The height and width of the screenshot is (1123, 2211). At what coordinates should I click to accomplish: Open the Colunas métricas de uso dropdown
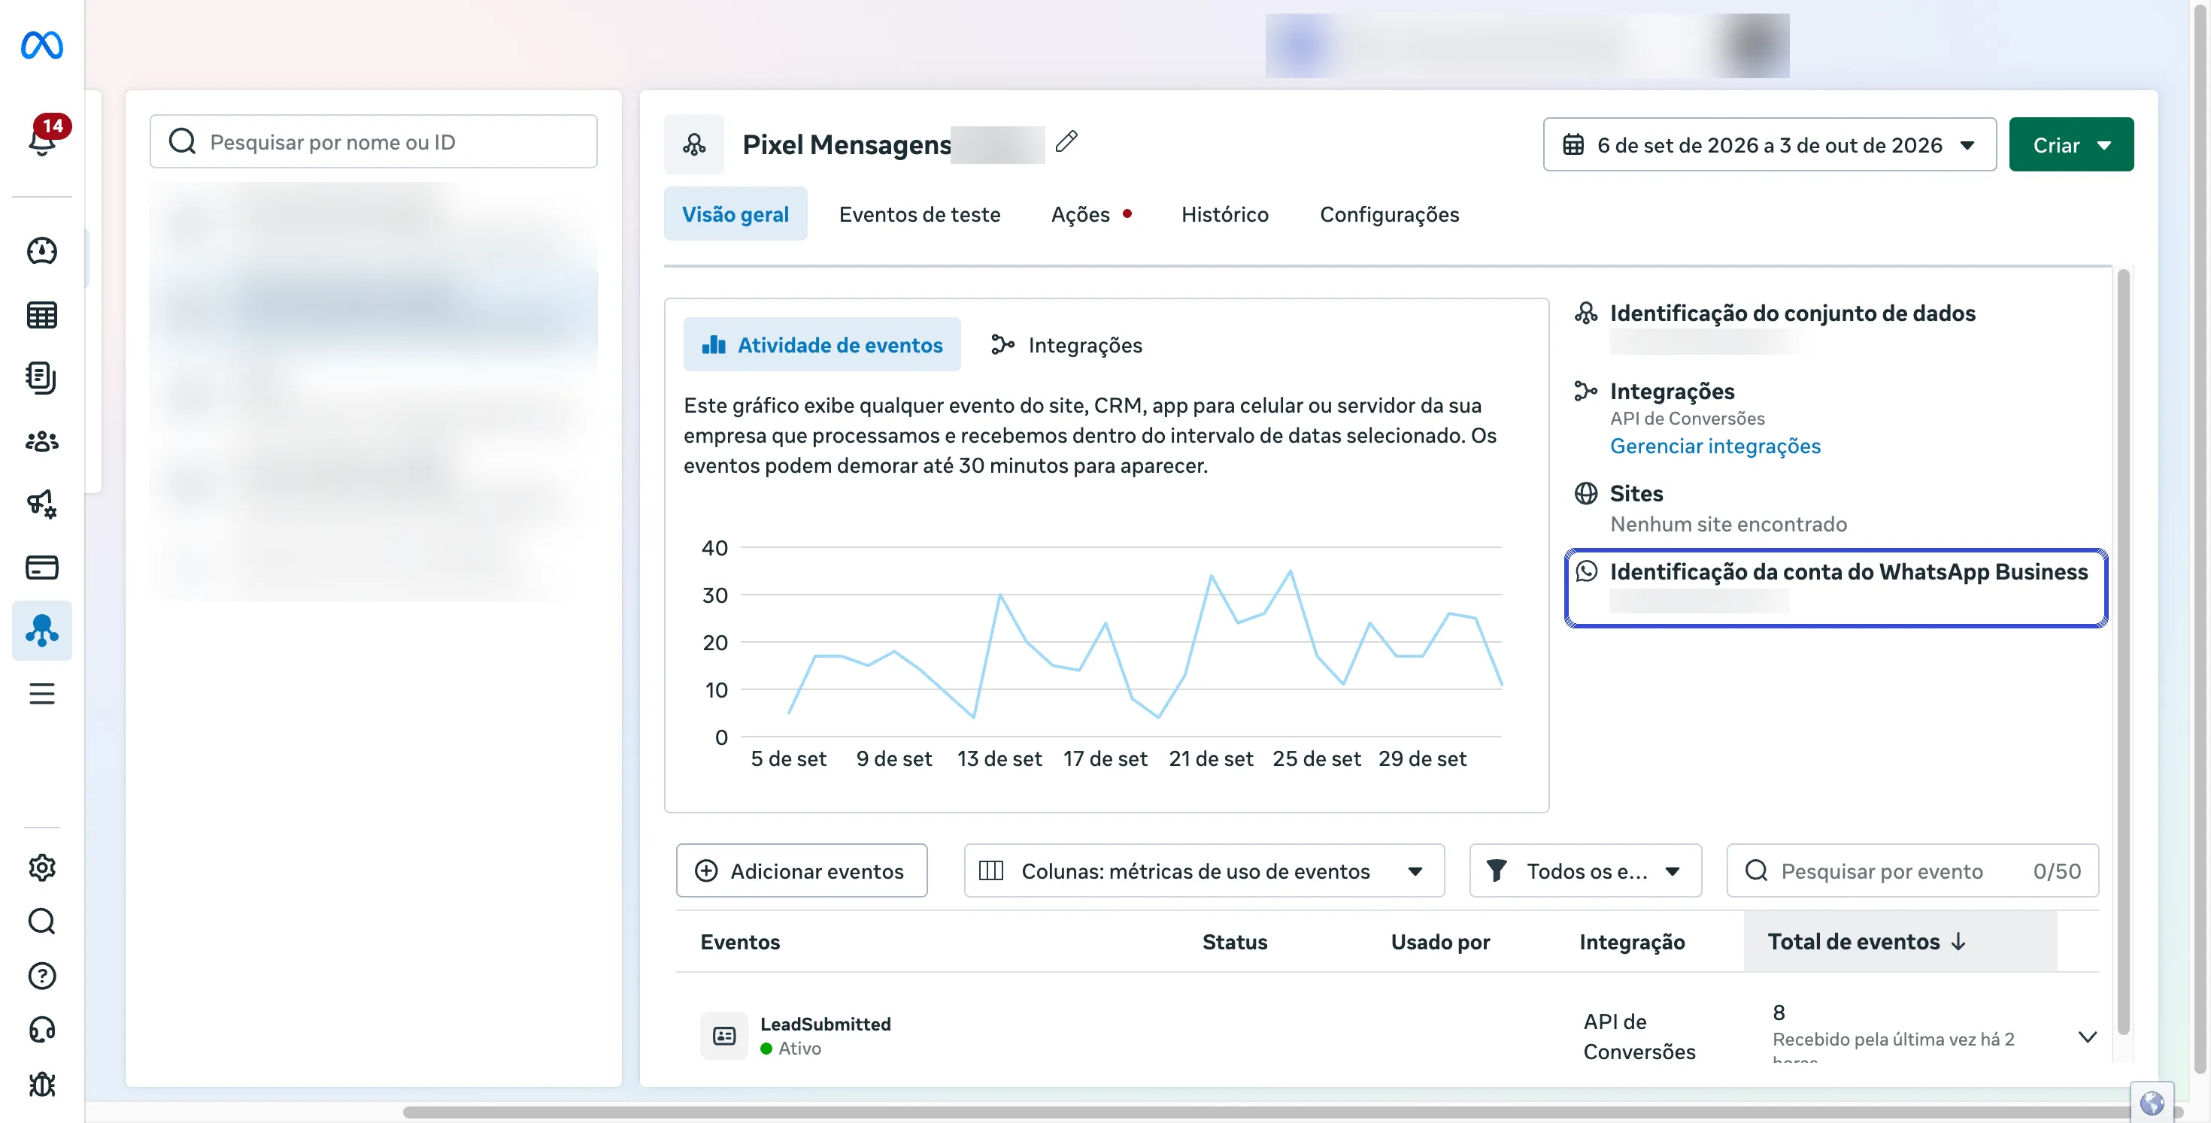pos(1203,870)
